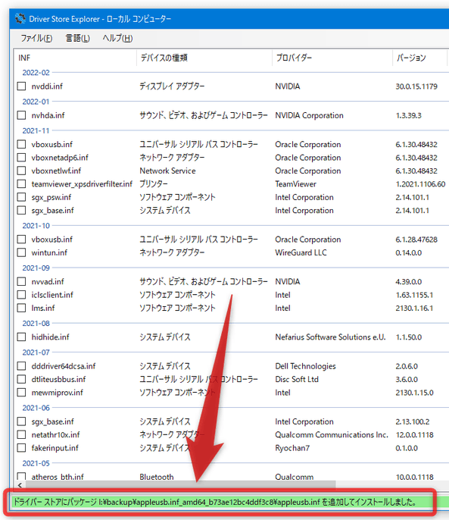Click the atheros_bth.inf file name
The height and width of the screenshot is (520, 449).
58,477
